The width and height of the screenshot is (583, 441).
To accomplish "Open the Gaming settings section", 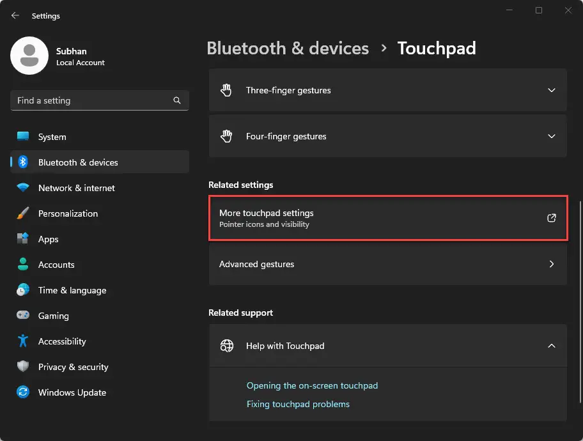I will point(54,316).
